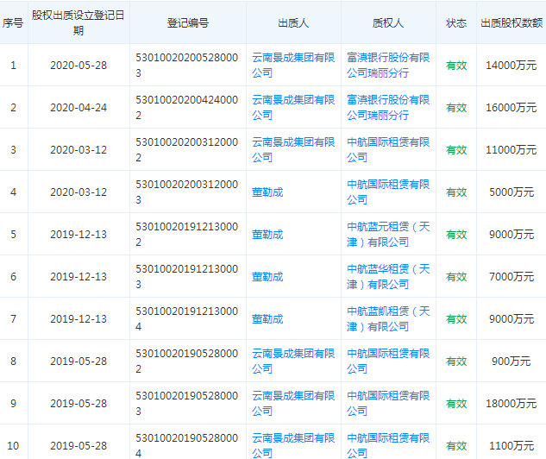Open 中航国际租赁有限公司 link in row 9
The image size is (546, 459).
[388, 403]
